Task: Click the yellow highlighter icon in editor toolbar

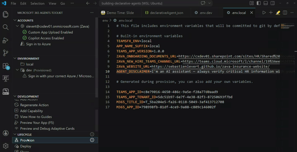Action: coord(278,13)
